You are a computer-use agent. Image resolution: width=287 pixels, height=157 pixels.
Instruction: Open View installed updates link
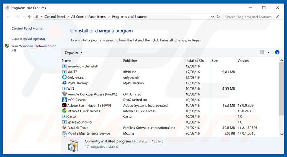pos(28,39)
